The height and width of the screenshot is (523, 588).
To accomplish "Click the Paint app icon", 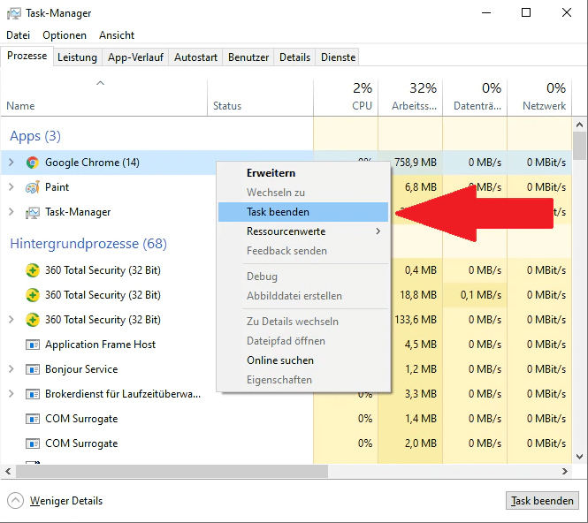I will [x=33, y=187].
